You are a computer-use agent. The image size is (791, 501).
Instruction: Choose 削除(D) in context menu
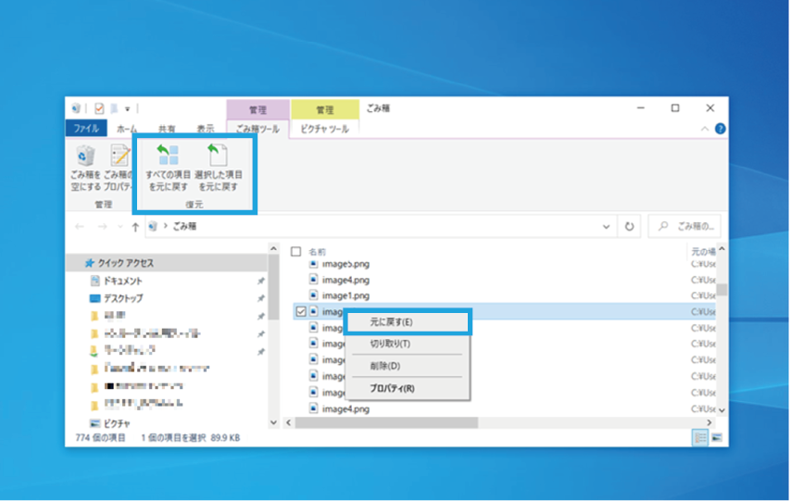point(408,367)
